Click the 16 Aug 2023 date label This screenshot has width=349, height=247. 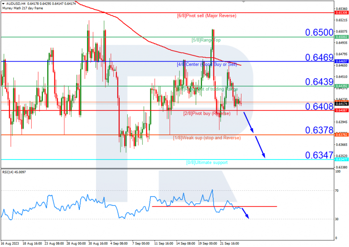pyautogui.click(x=10, y=244)
